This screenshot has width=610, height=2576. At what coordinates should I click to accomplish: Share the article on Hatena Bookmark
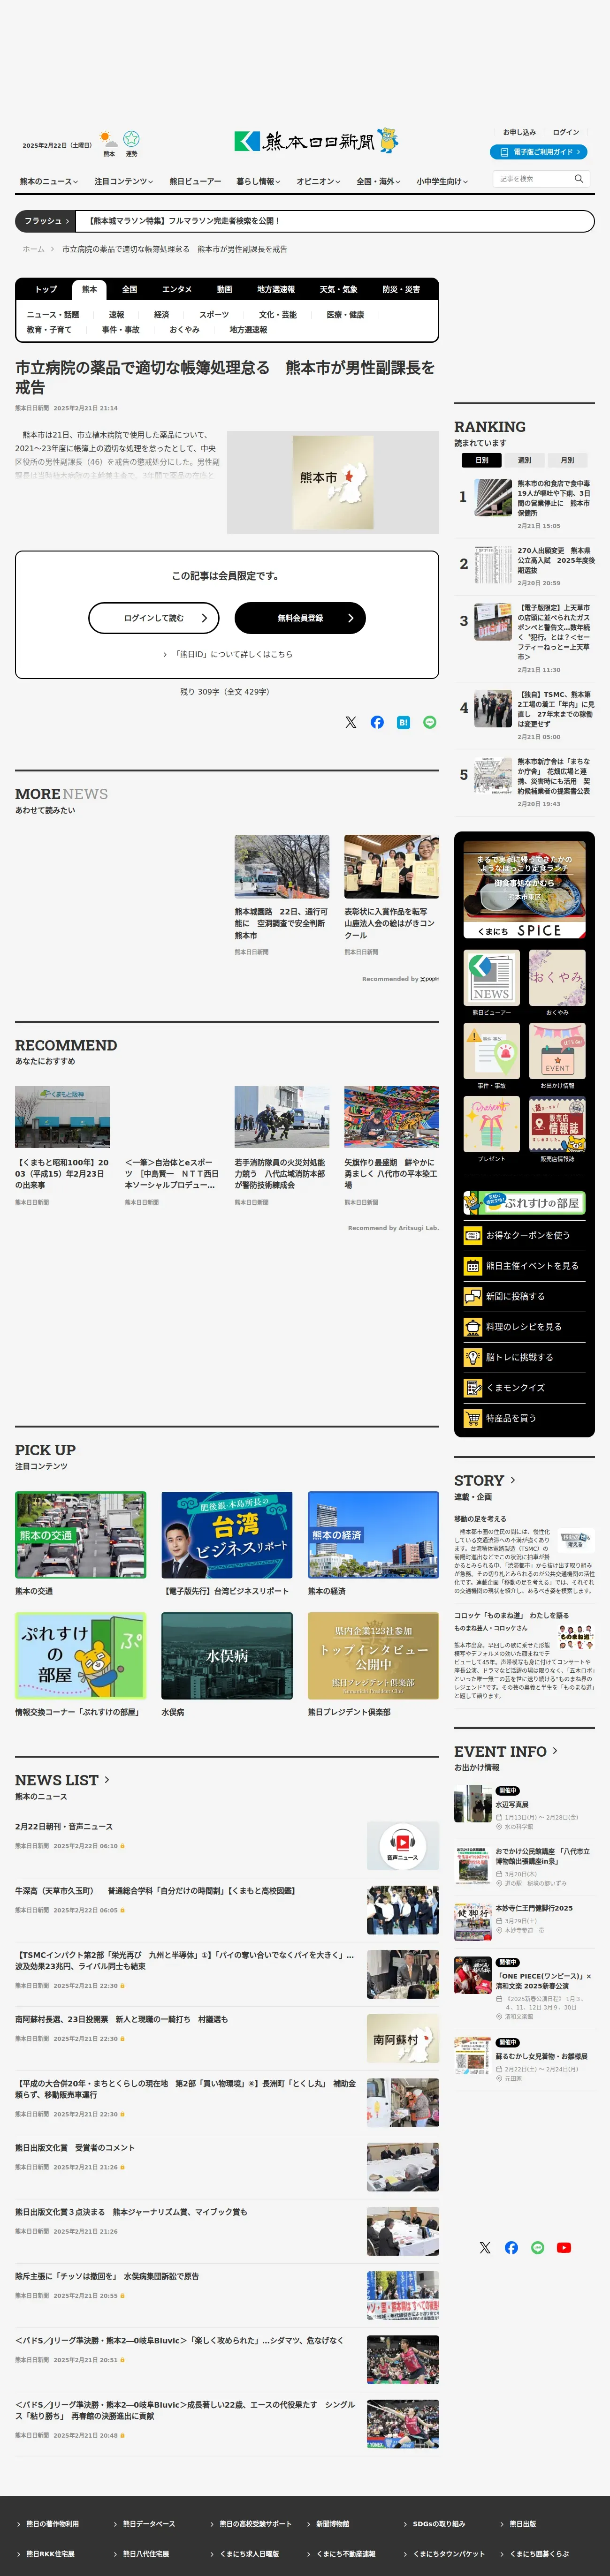point(403,722)
